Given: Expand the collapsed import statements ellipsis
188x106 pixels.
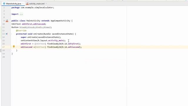Looking at the screenshot, I should click(x=21, y=14).
